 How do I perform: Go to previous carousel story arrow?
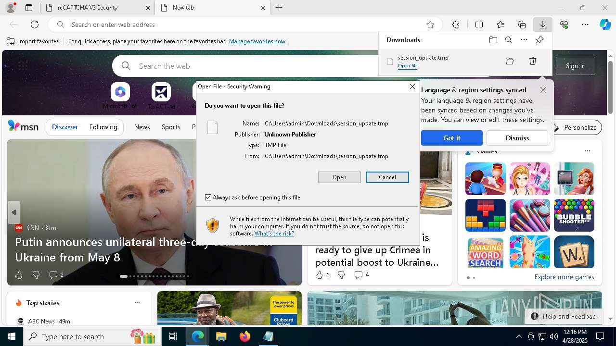pos(14,212)
